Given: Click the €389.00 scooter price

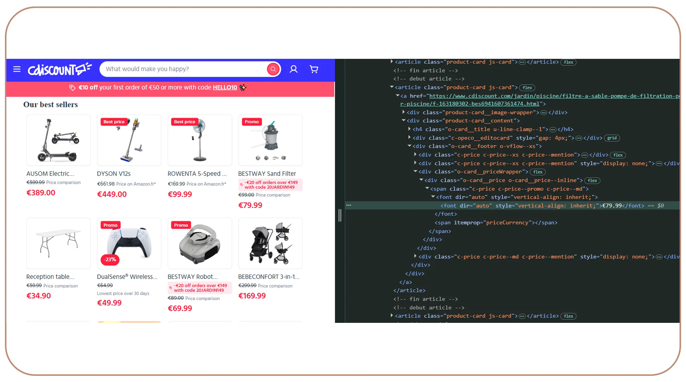Looking at the screenshot, I should pos(41,193).
